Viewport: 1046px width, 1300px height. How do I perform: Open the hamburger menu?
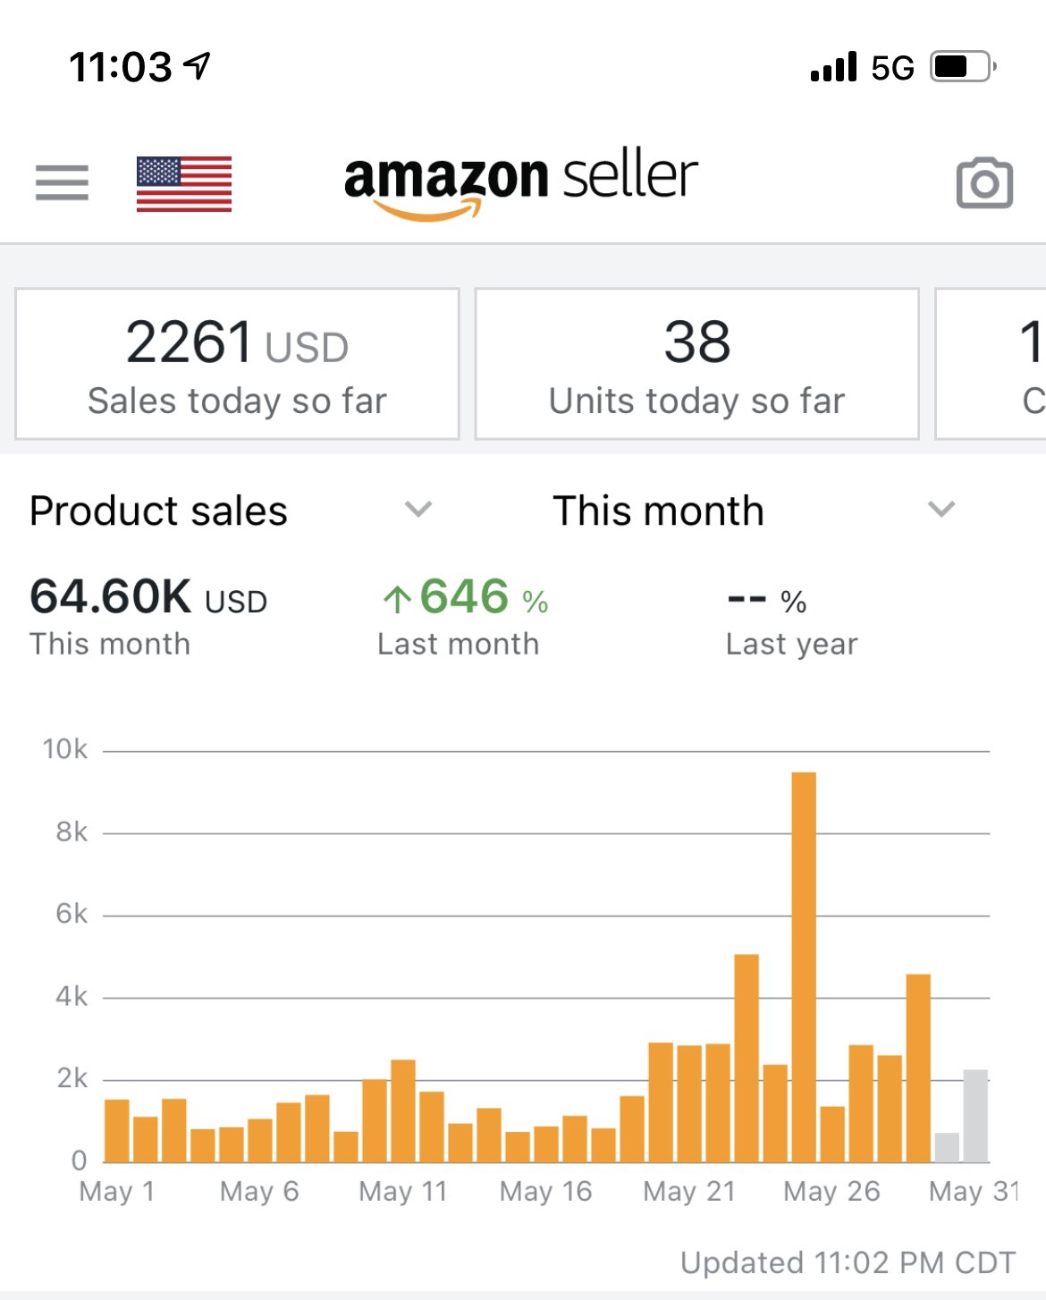[62, 182]
